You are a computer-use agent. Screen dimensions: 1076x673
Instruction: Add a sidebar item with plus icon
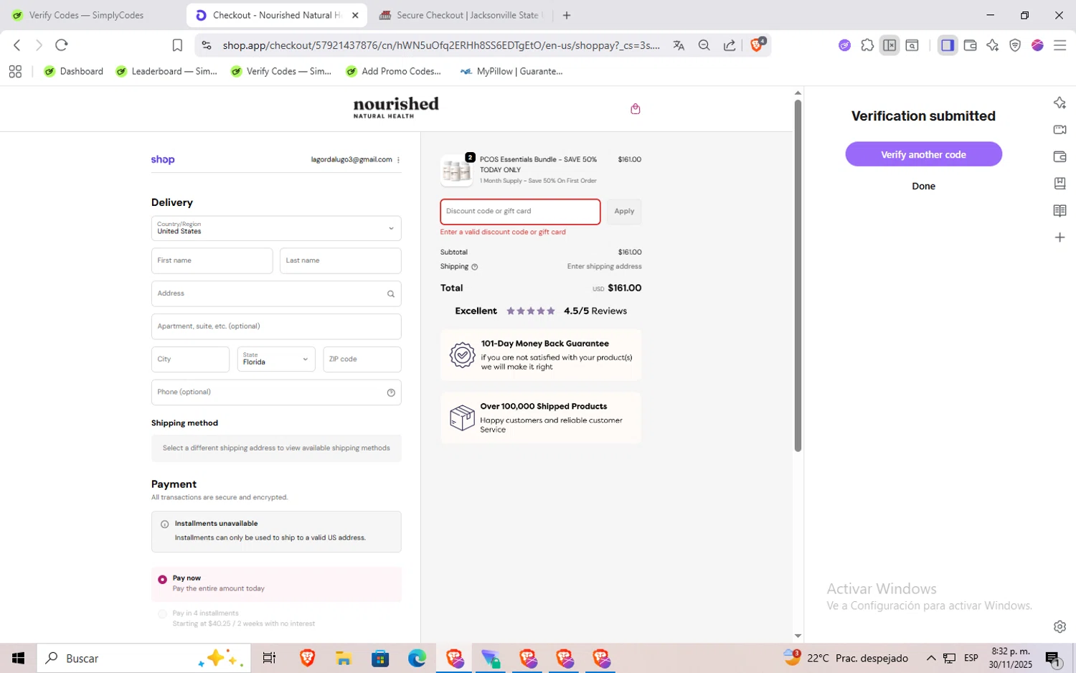1060,237
